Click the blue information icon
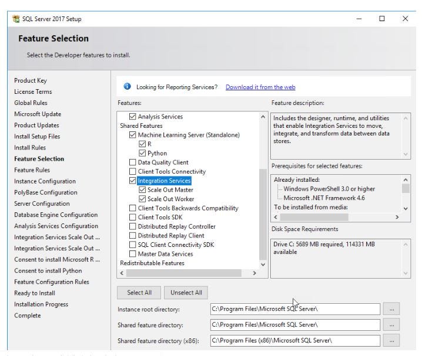 point(127,86)
